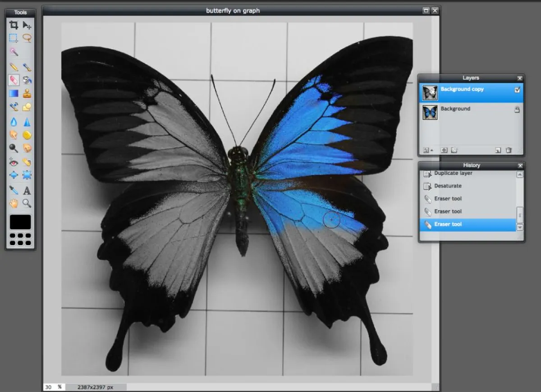The height and width of the screenshot is (392, 541).
Task: Delete layer using the trash icon
Action: click(x=509, y=150)
